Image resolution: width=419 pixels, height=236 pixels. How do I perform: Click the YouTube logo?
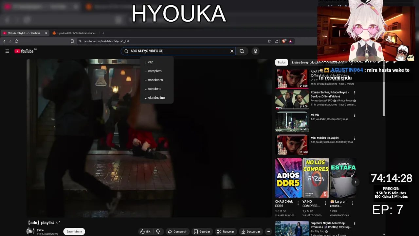pos(24,51)
